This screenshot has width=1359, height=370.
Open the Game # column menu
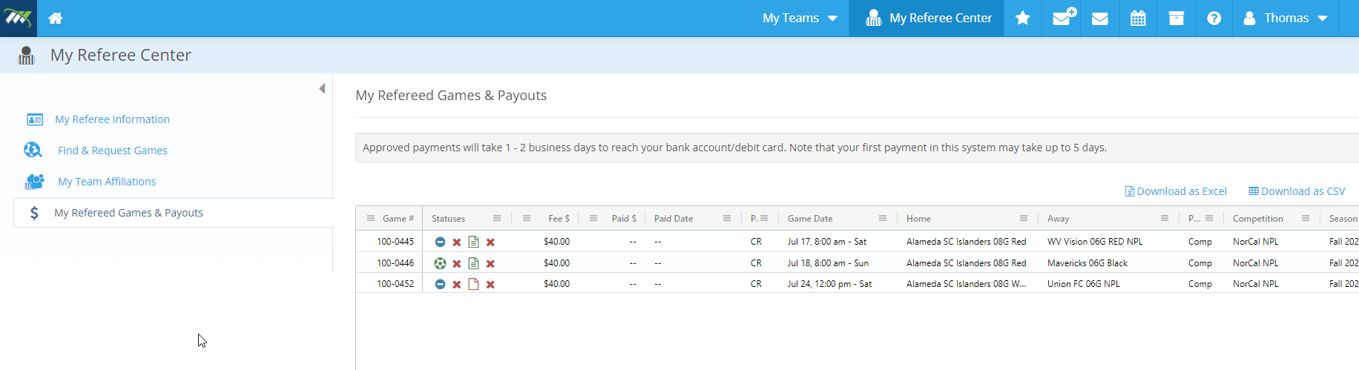(371, 218)
